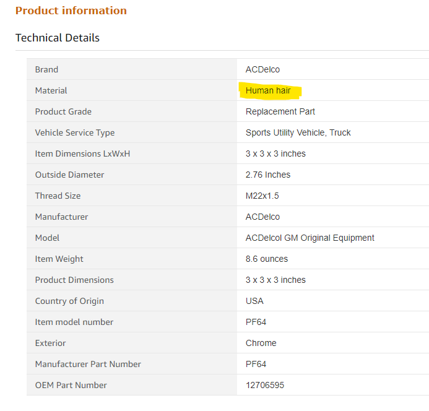Select the 'Product Dimensions' label

(x=74, y=280)
